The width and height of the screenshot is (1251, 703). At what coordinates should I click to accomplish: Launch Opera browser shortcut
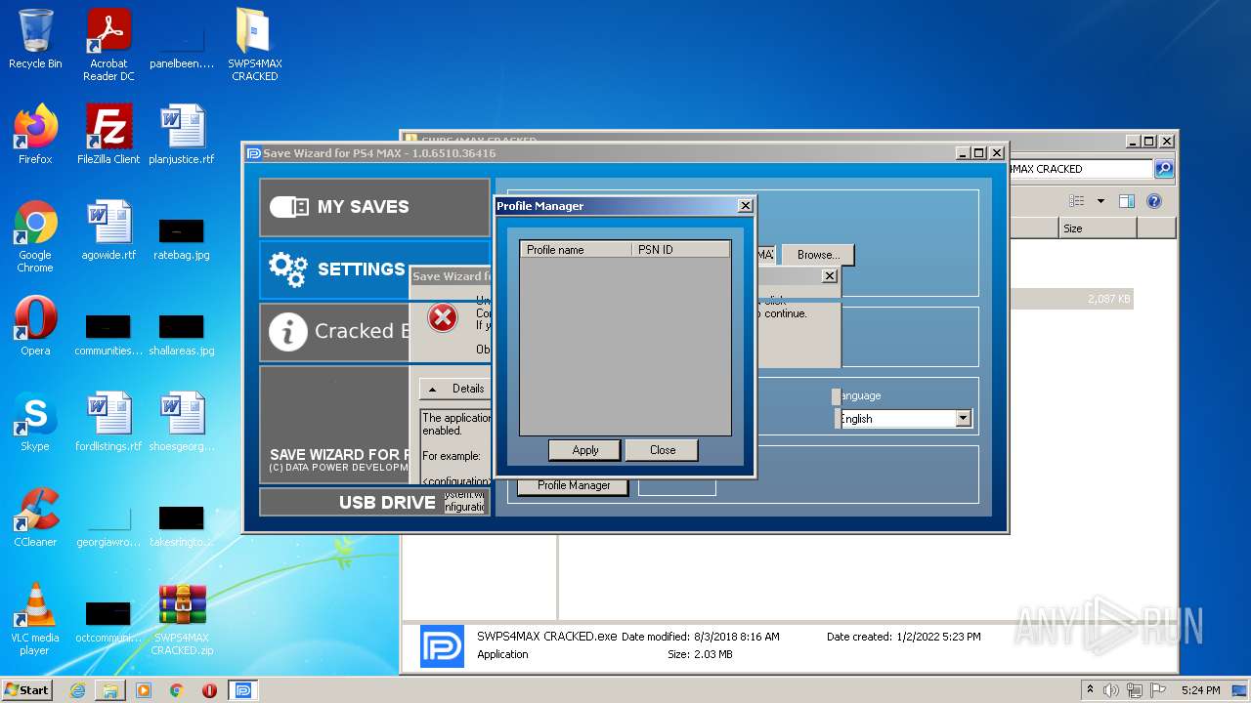coord(35,326)
